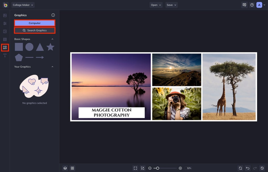This screenshot has height=172, width=268.
Task: Open the Layouts panel
Action: [x=5, y=31]
